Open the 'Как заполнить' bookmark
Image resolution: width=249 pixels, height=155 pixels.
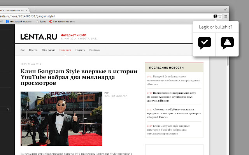(62, 22)
